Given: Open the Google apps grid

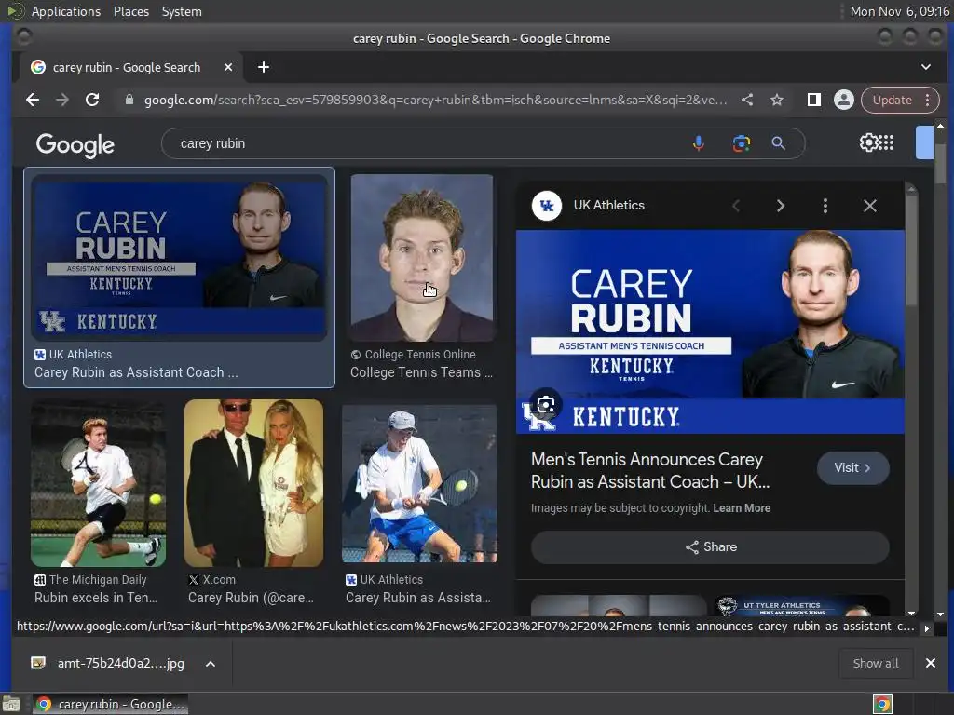Looking at the screenshot, I should point(887,142).
